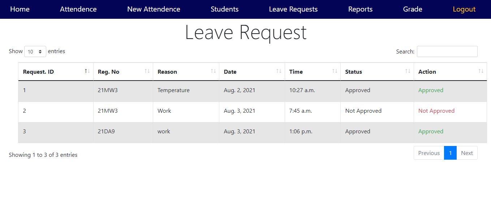Sort by Reason column arrows icon
The width and height of the screenshot is (491, 224).
(x=213, y=71)
